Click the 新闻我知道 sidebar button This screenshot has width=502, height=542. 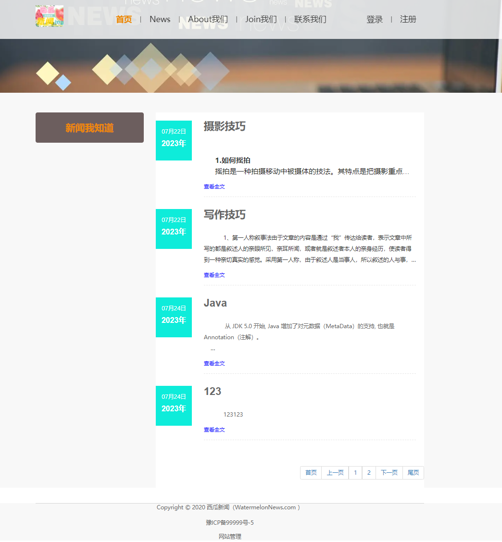(89, 127)
